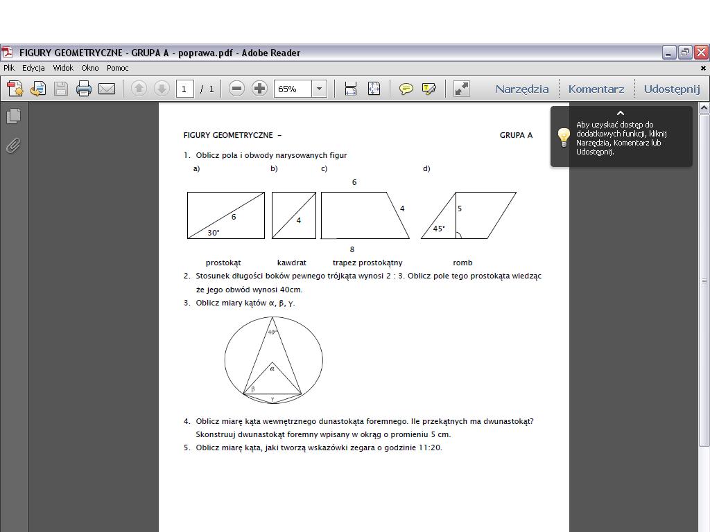The height and width of the screenshot is (532, 710).
Task: Zoom in with the plus button
Action: [x=259, y=89]
